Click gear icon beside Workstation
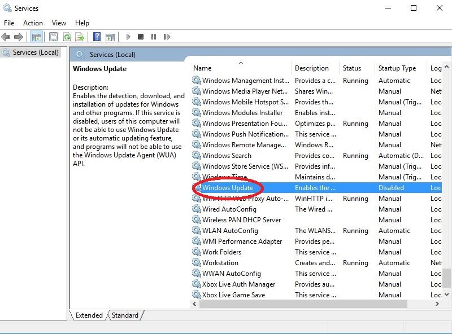The width and height of the screenshot is (452, 334). pyautogui.click(x=196, y=262)
